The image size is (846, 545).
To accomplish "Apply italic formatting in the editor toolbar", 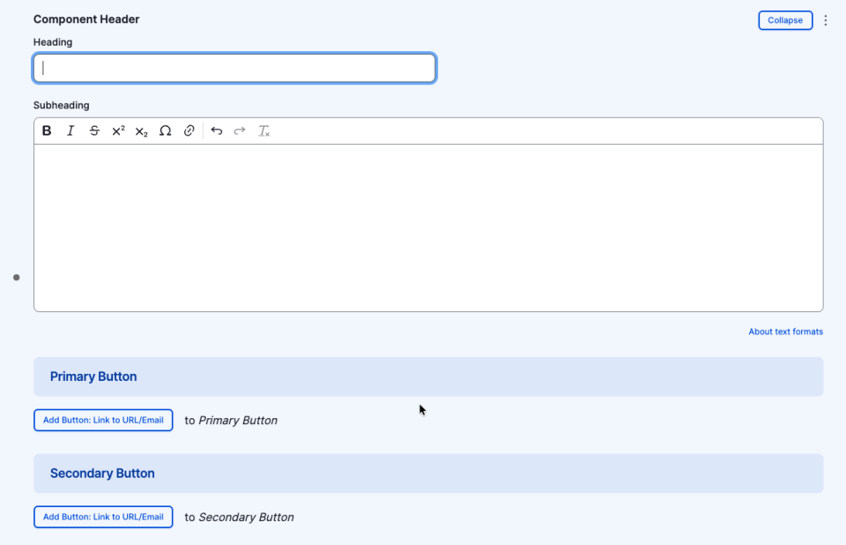I will click(70, 131).
